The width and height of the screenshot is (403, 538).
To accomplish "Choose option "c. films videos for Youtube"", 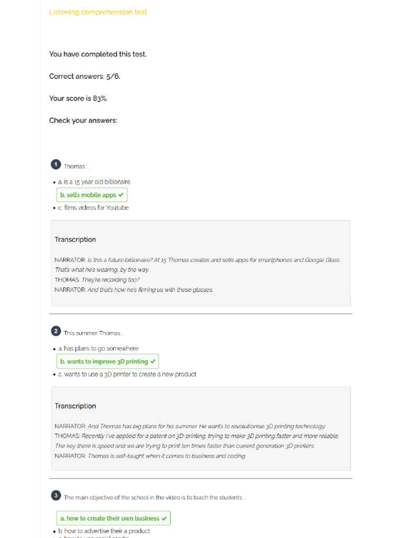I will pos(93,208).
